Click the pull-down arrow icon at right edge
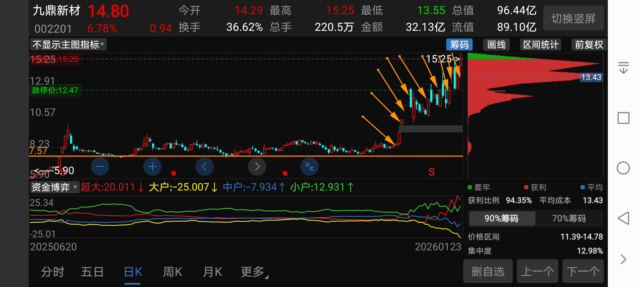Screen dimensions: 639x287 pos(623,68)
